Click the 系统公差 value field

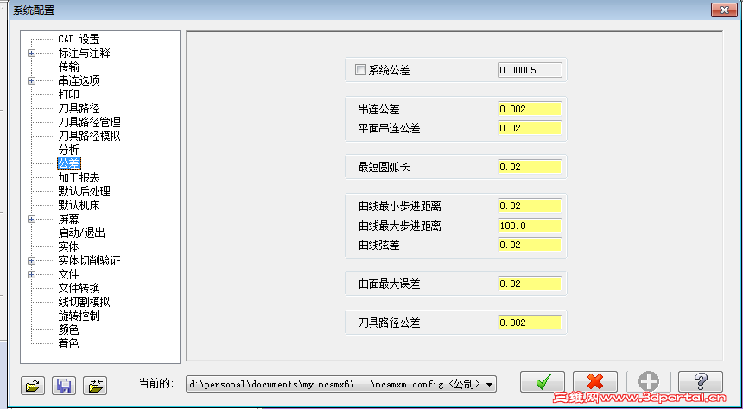pos(530,70)
